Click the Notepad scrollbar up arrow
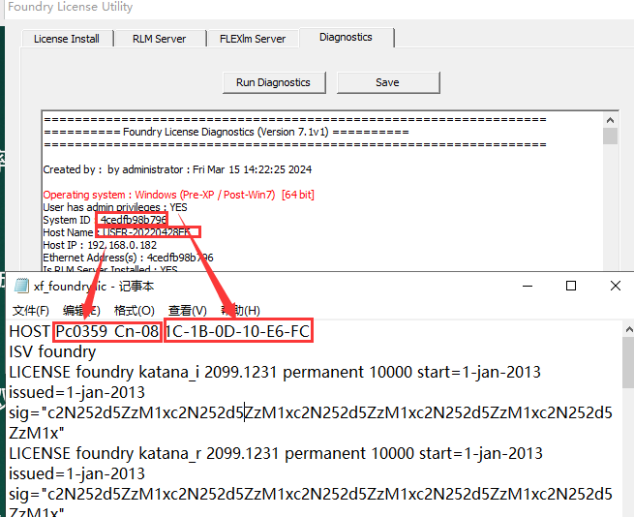The image size is (634, 517). 629,329
